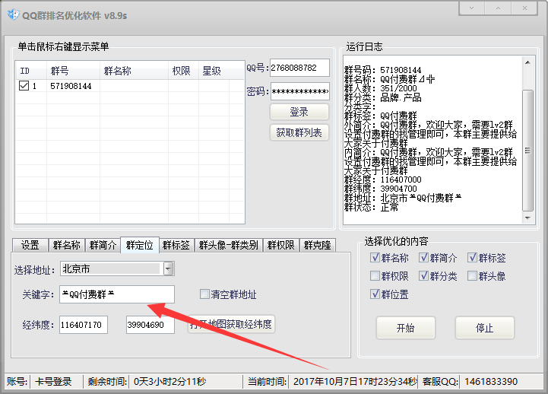Click the 群号 column header

tap(73, 71)
